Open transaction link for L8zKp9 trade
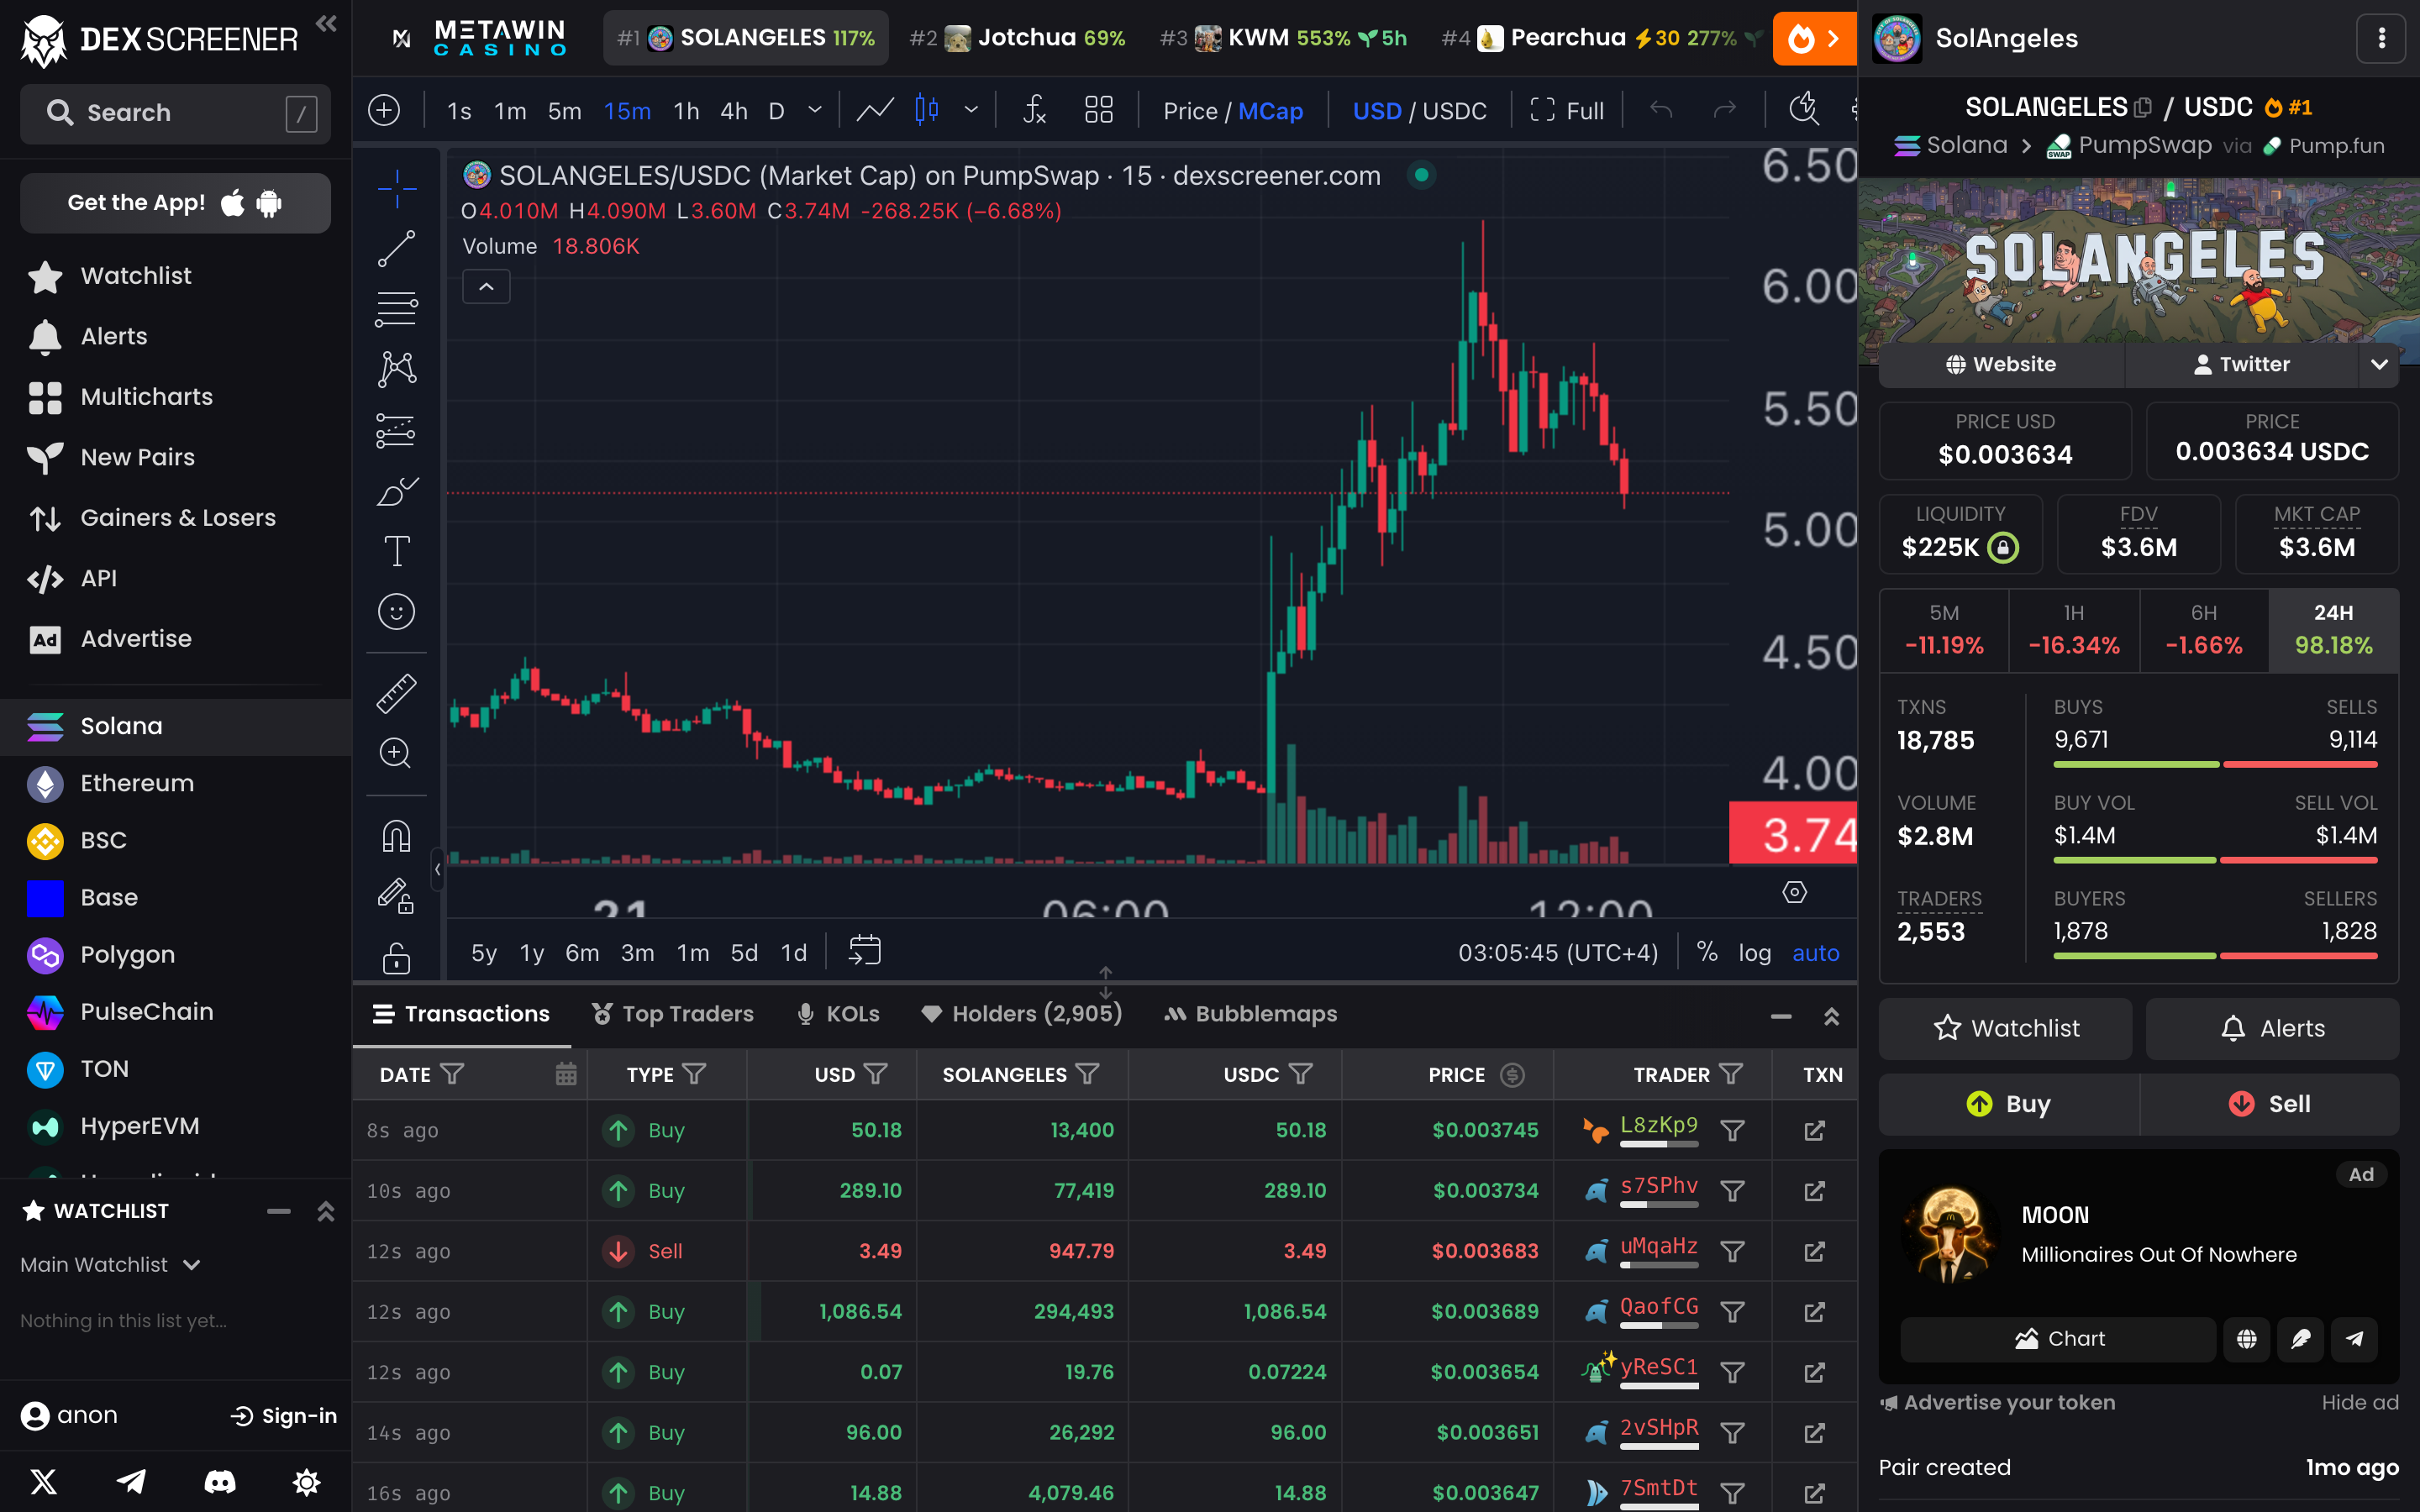Image resolution: width=2420 pixels, height=1512 pixels. pos(1814,1130)
